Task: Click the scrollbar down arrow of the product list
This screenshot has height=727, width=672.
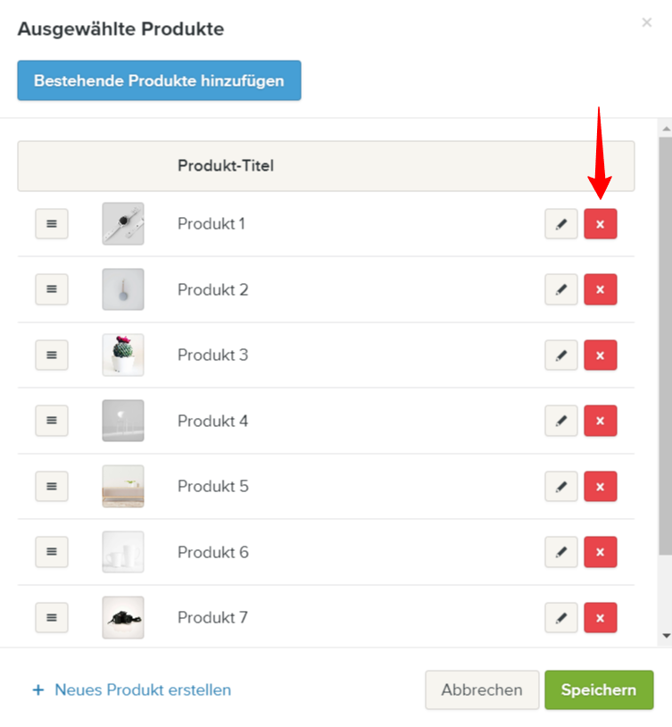Action: pos(667,636)
